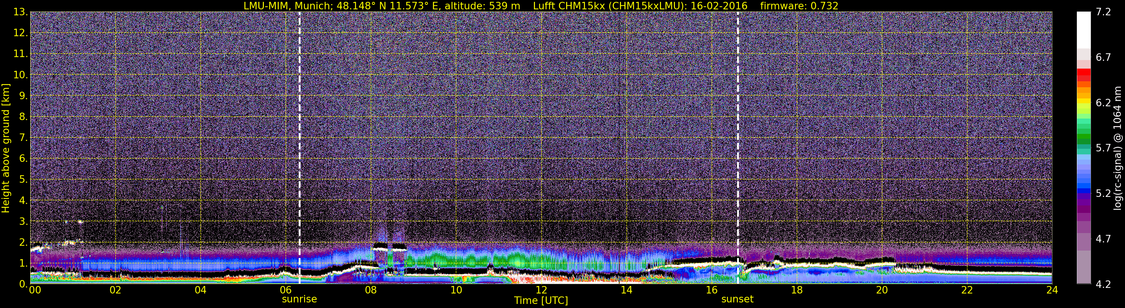Click the '7.' height tick label
1125x308 pixels.
pos(23,138)
